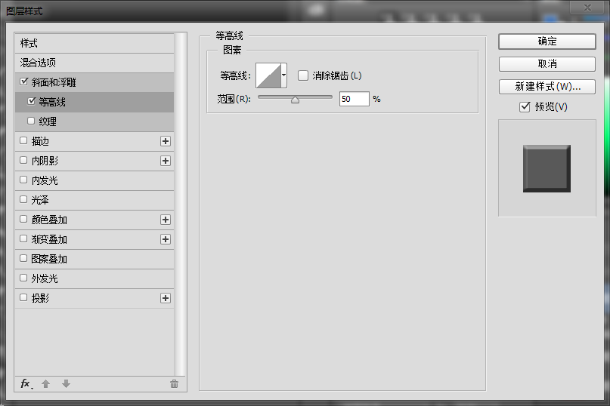Click the plus icon next to 投影
The width and height of the screenshot is (610, 406).
coord(166,298)
